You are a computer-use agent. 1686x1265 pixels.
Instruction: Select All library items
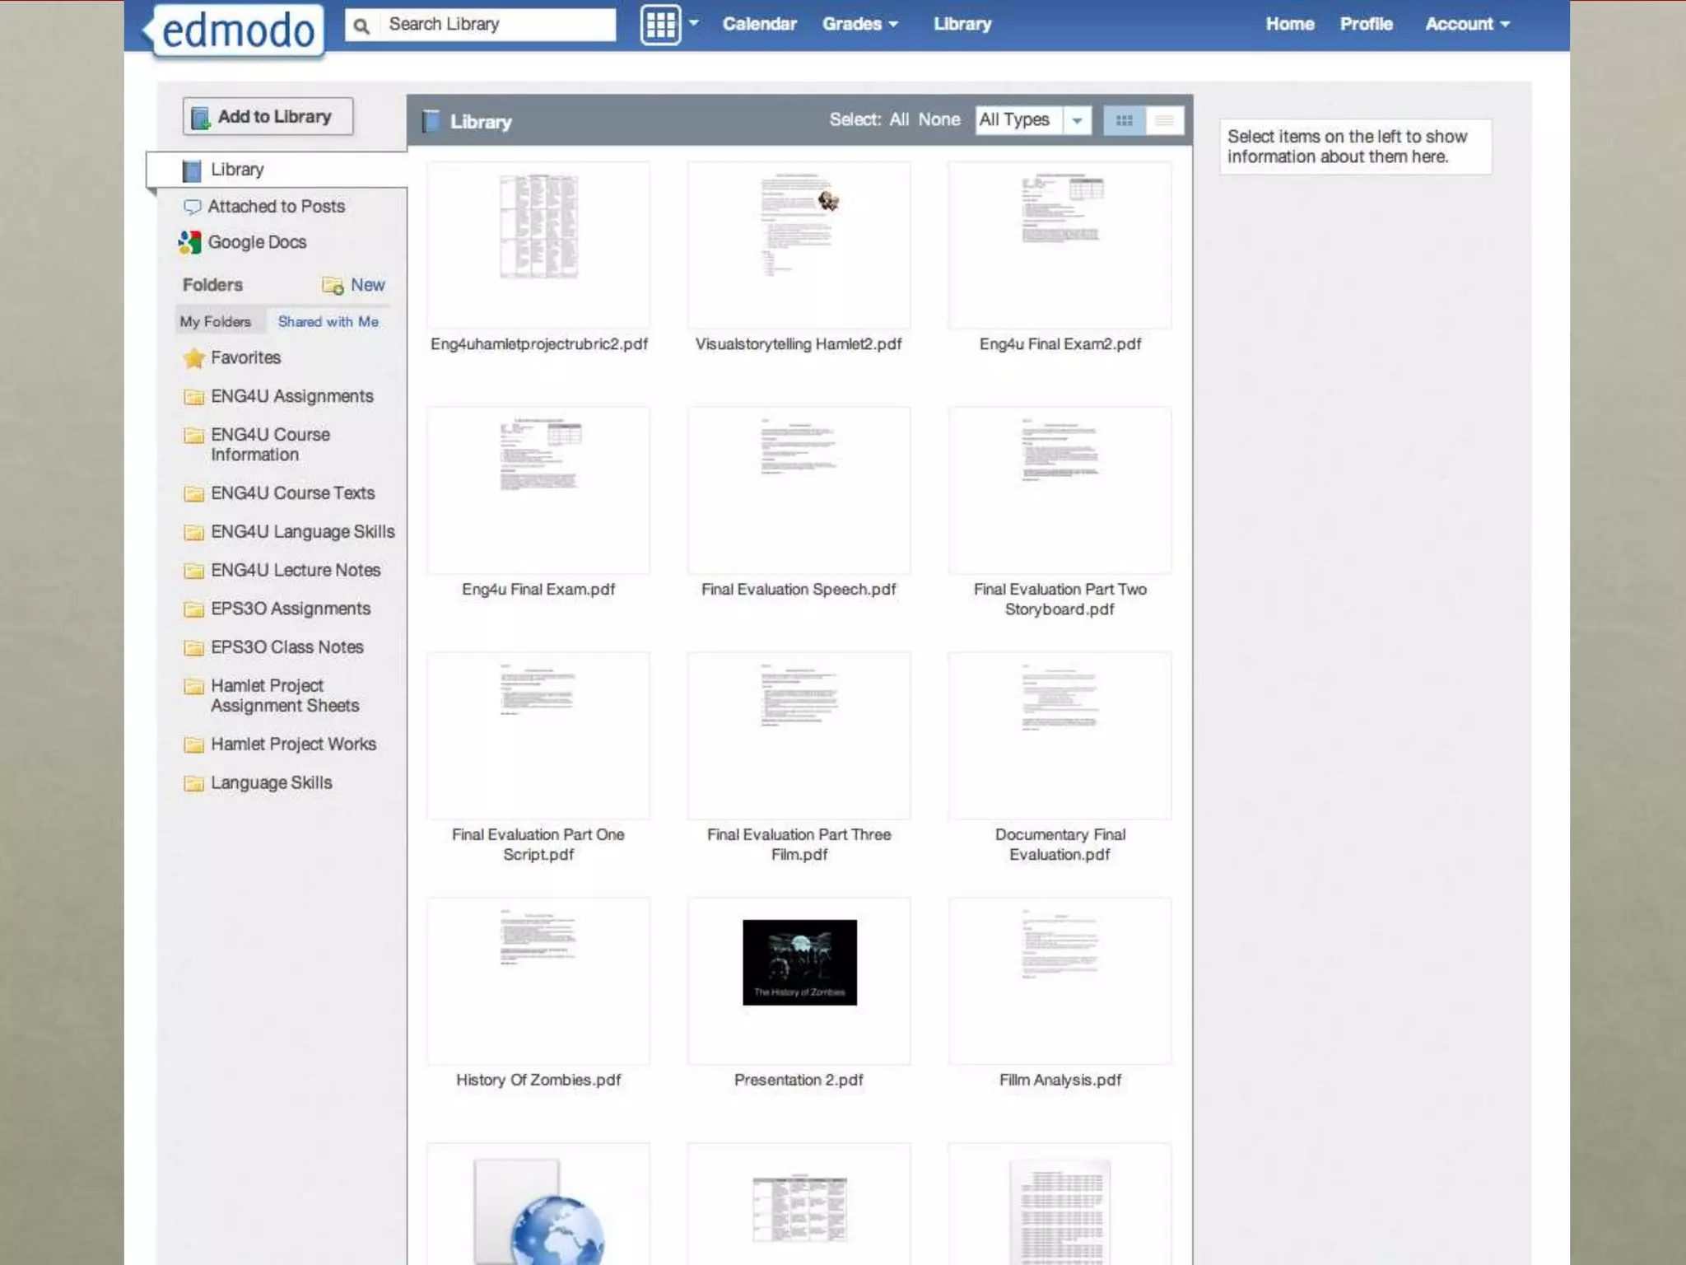pos(899,119)
